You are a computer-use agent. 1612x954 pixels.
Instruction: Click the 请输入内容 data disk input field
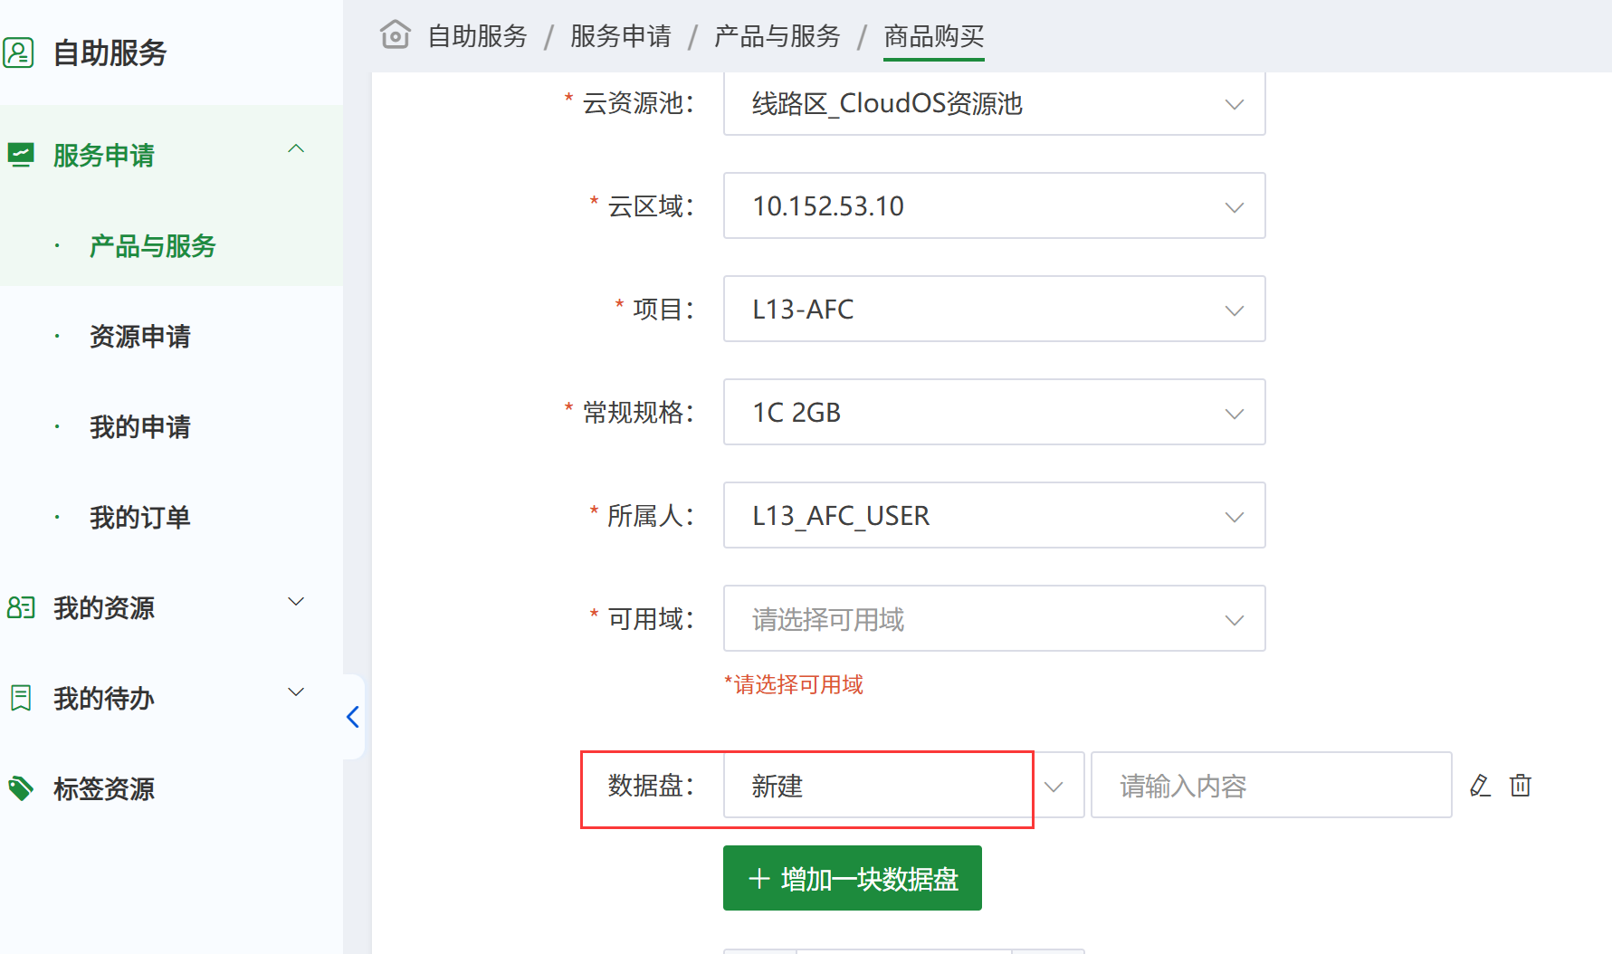coord(1271,785)
